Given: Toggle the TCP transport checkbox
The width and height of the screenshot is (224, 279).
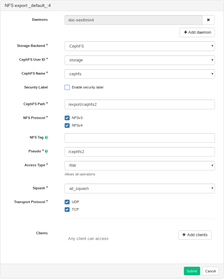Looking at the screenshot, I should click(x=67, y=209).
